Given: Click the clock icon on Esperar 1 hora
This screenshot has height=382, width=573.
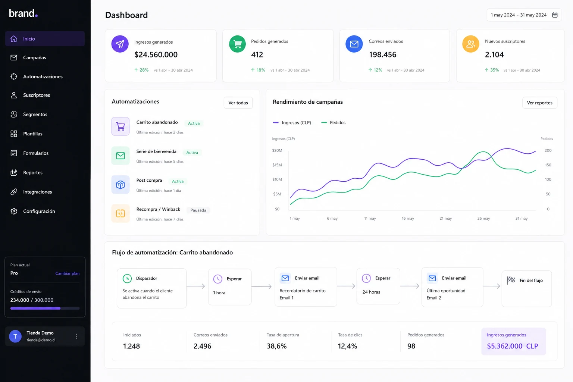Looking at the screenshot, I should pos(218,279).
